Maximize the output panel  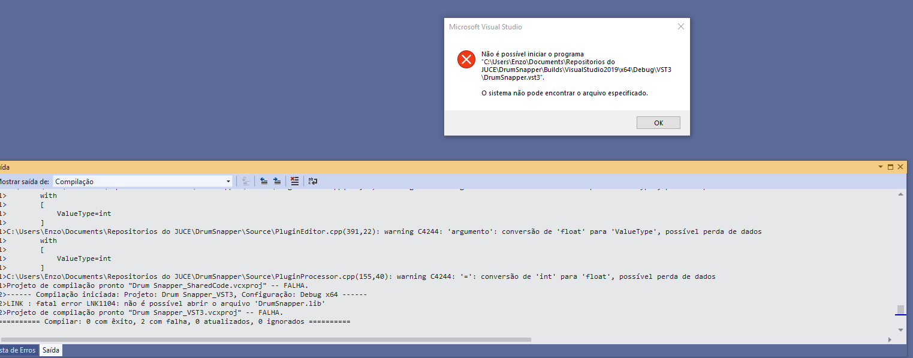pos(890,167)
